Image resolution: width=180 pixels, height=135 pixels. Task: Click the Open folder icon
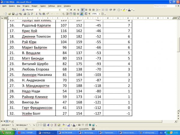(10, 14)
